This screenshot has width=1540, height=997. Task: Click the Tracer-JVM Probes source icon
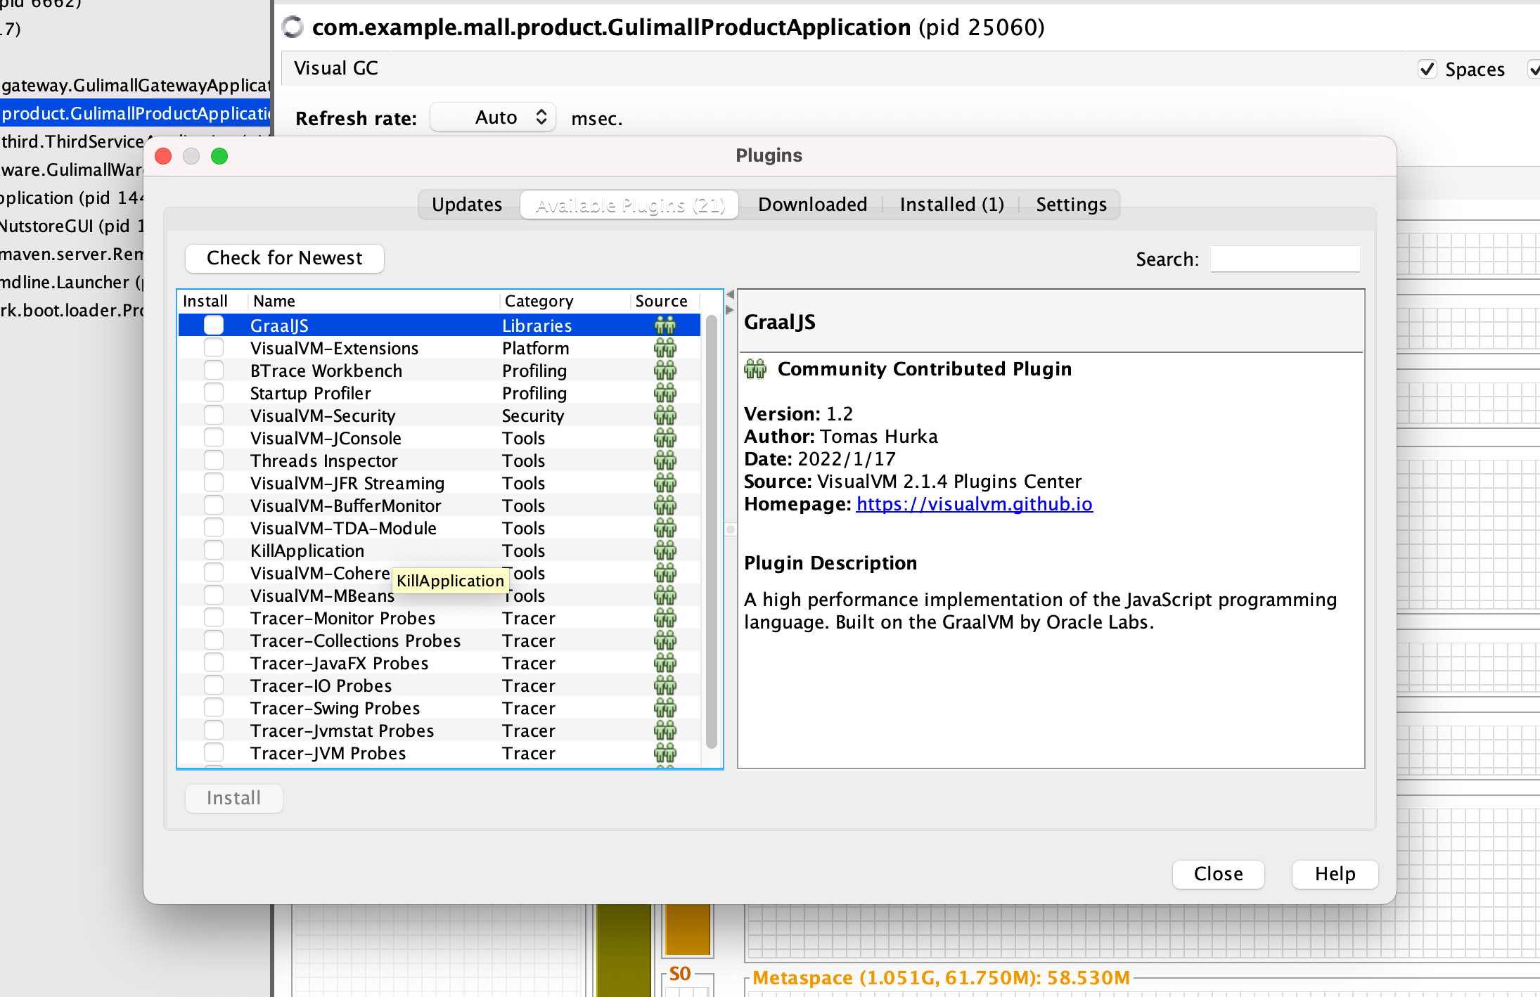(x=665, y=753)
